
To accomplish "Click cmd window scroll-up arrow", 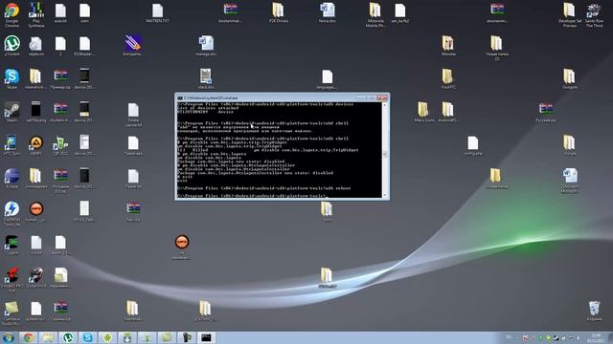I will (385, 104).
